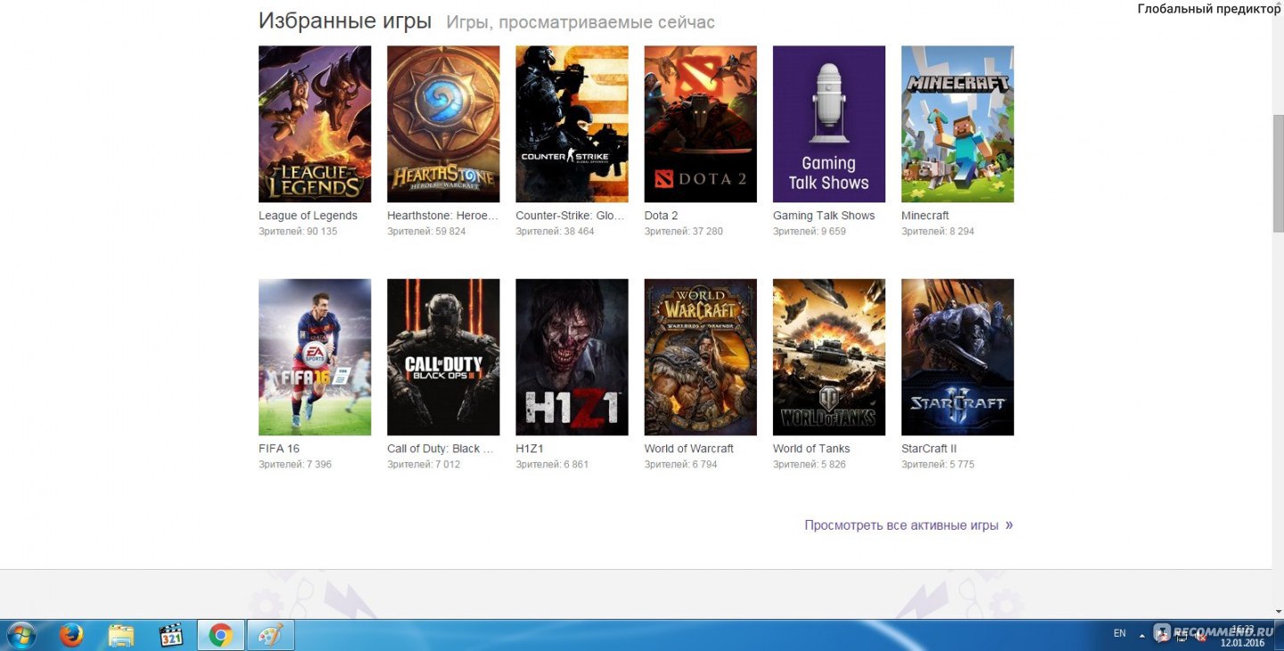Open the FIFA 16 cover thumbnail
This screenshot has width=1284, height=651.
click(315, 357)
